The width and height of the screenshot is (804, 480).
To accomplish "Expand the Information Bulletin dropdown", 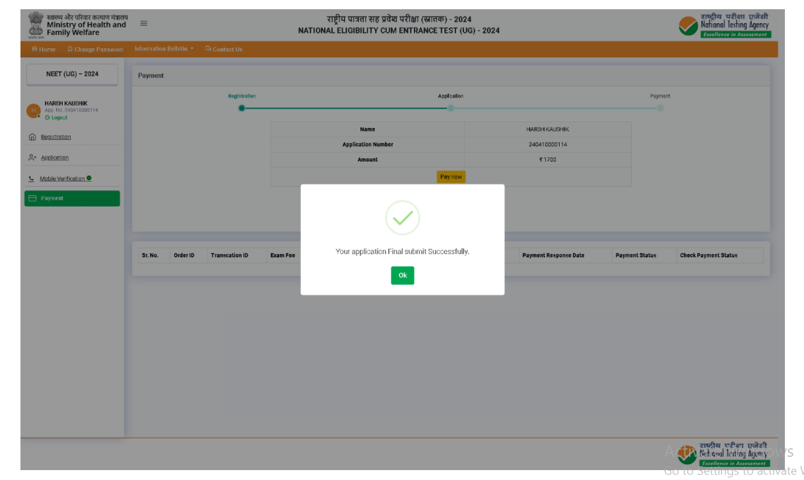I will pos(164,49).
